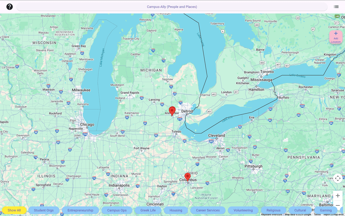The height and width of the screenshot is (216, 345).
Task: Filter by Student Orgs category
Action: pos(44,210)
